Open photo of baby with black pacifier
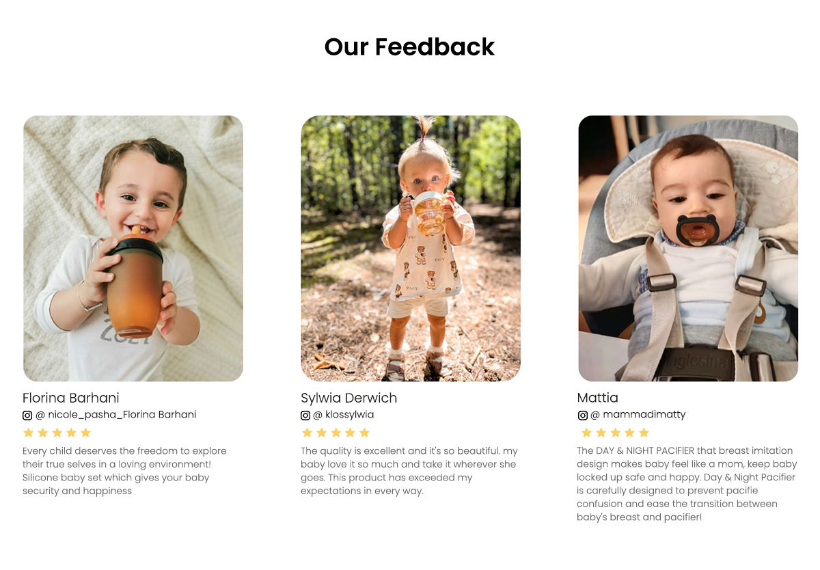 (x=688, y=248)
